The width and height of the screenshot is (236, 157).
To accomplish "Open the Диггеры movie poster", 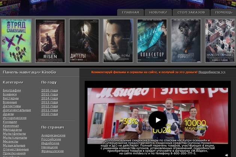I will click(84, 40).
